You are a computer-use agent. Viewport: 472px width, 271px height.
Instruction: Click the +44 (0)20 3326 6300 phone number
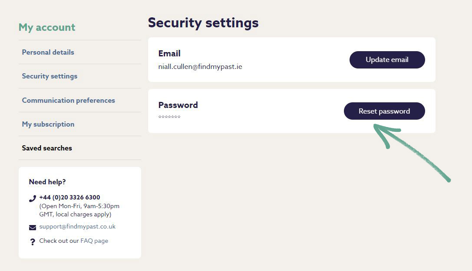point(69,197)
